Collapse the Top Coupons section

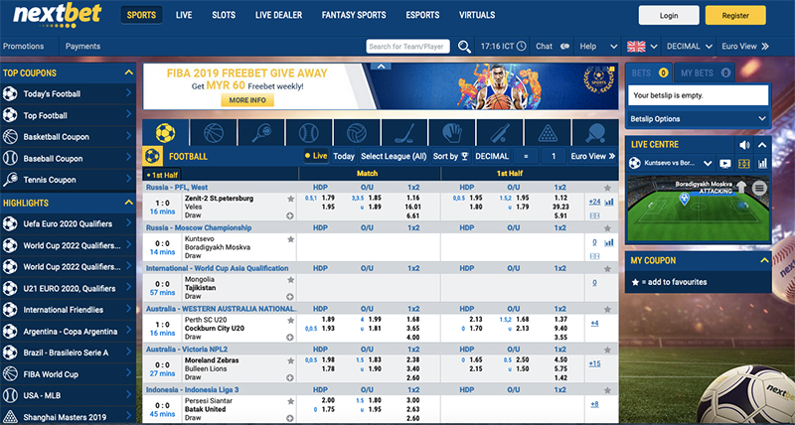coord(129,72)
